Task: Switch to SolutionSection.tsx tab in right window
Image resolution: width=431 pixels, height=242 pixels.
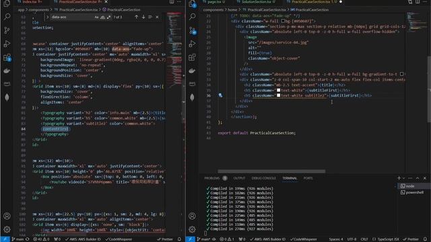Action: coord(256,1)
